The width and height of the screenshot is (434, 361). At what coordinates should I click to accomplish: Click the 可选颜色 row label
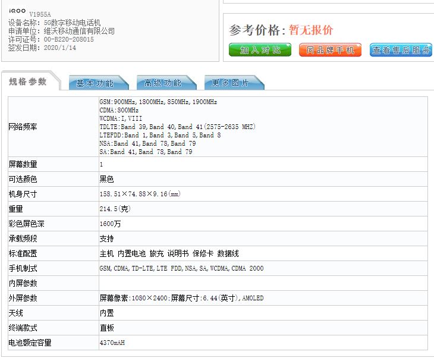point(23,179)
